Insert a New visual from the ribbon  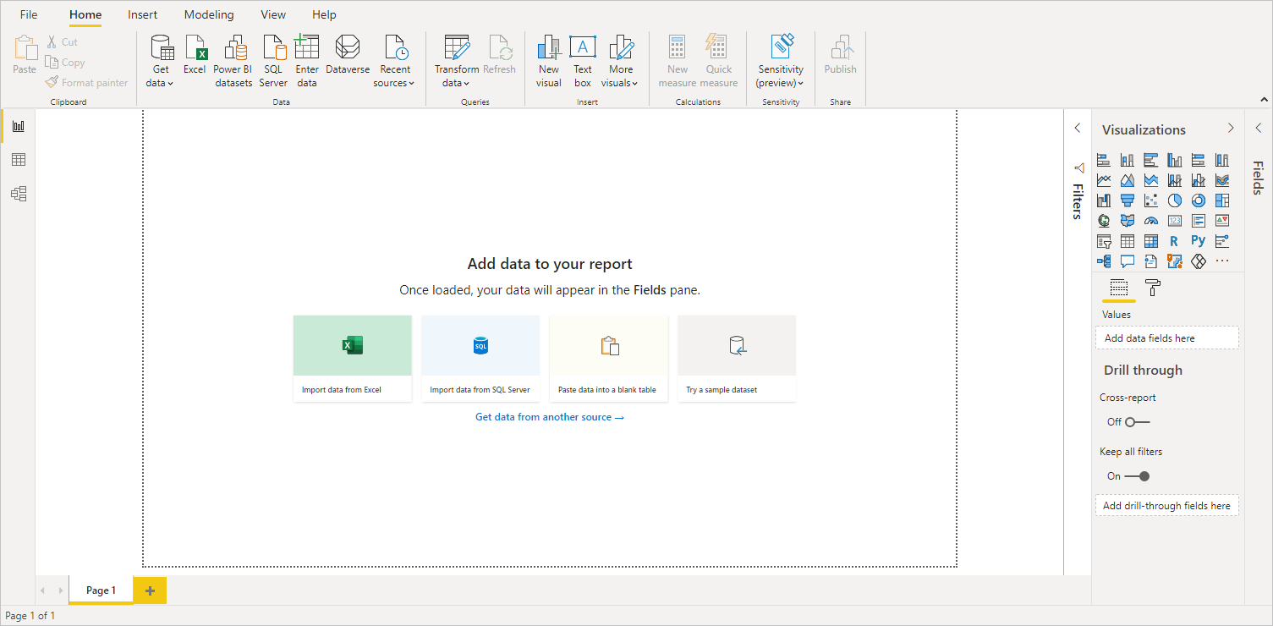[549, 61]
